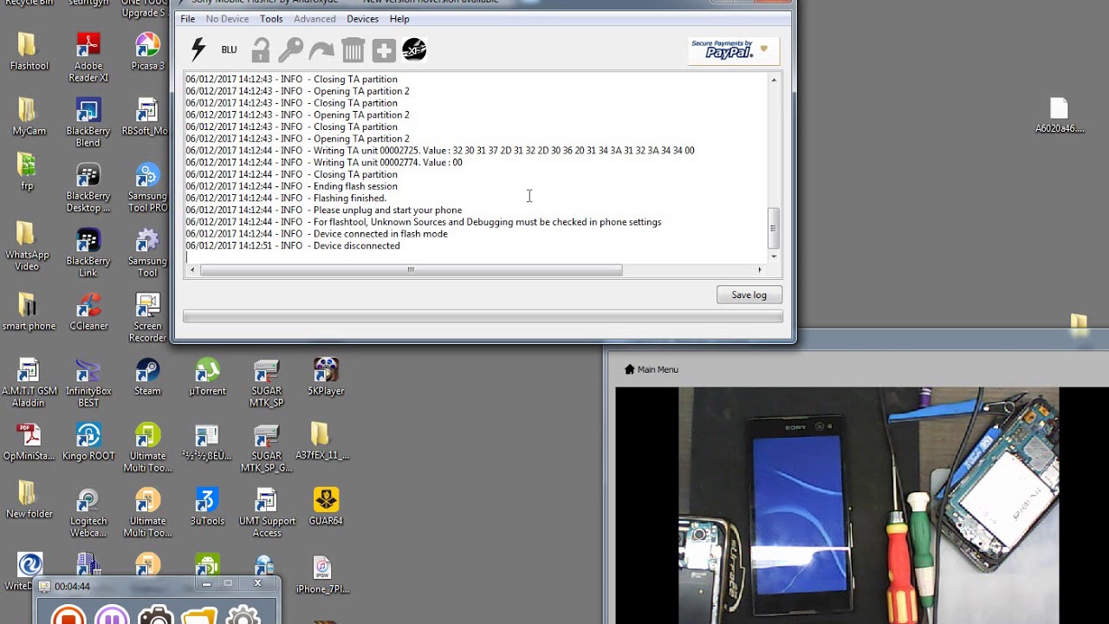Click the plus icon in Flashtool toolbar

[x=384, y=50]
